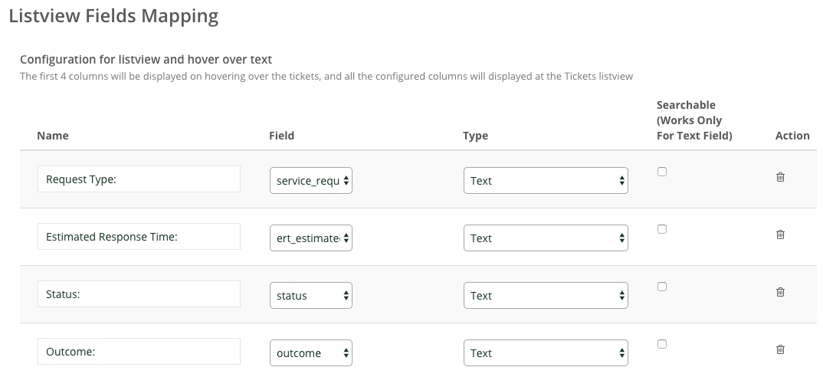Open the ert_estimate field dropdown

(x=310, y=238)
